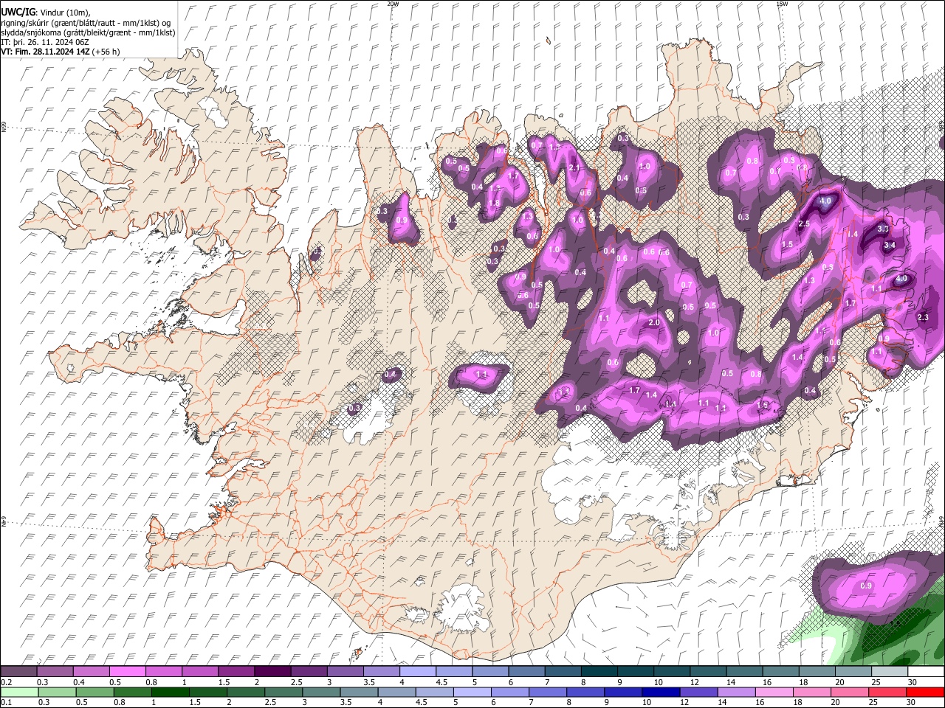Click the '2.5' snowfall value on the map
The width and height of the screenshot is (945, 708).
pos(804,224)
